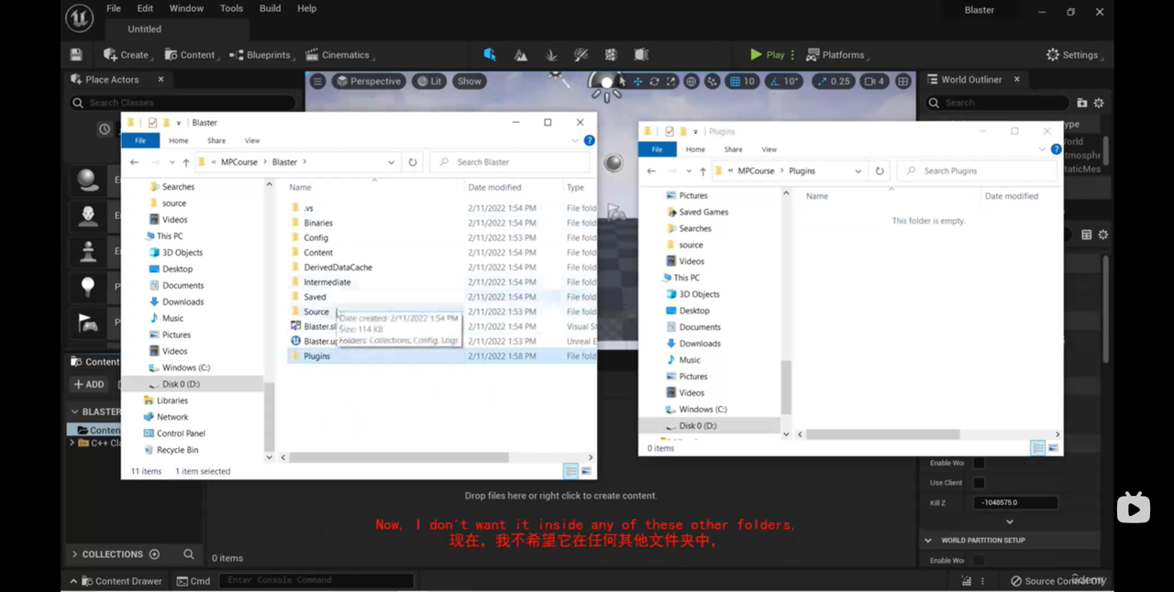Open help in Plugins Explorer window

click(x=1056, y=149)
